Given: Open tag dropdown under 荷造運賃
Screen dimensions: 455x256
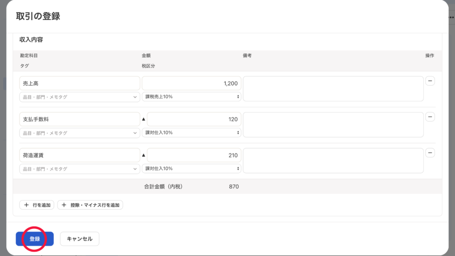Looking at the screenshot, I should (80, 169).
